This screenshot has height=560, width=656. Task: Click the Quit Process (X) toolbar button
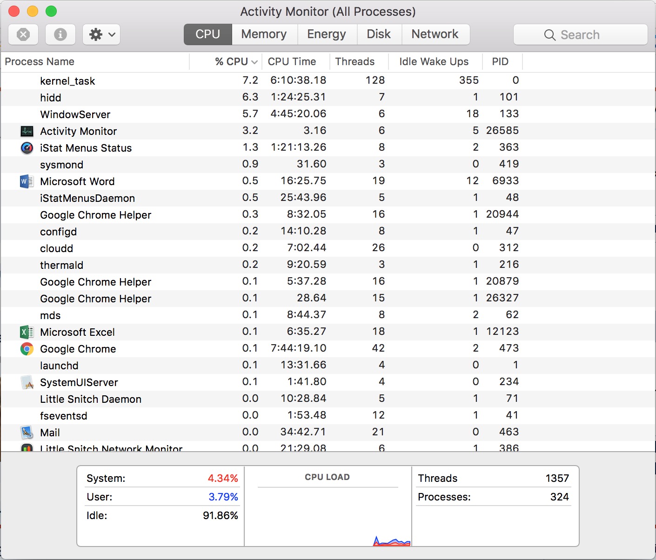pos(23,34)
